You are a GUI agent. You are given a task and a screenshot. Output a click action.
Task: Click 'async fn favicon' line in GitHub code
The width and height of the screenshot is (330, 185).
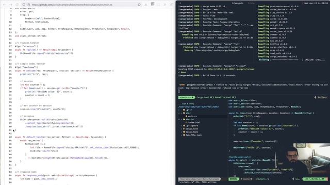pos(44,50)
